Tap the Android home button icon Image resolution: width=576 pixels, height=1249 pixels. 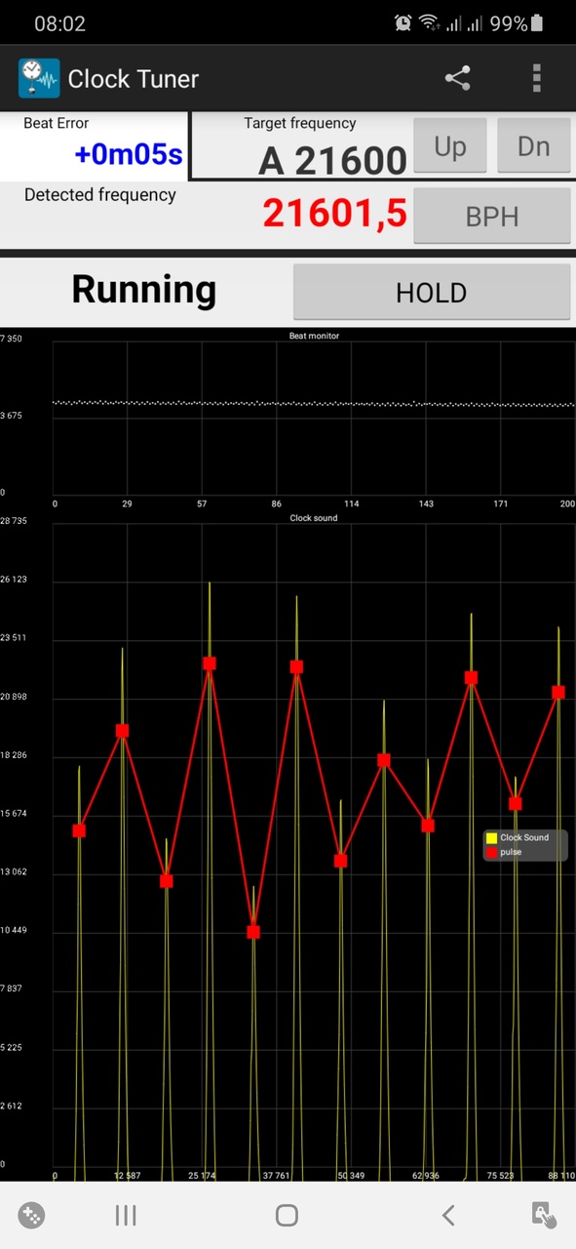click(287, 1215)
